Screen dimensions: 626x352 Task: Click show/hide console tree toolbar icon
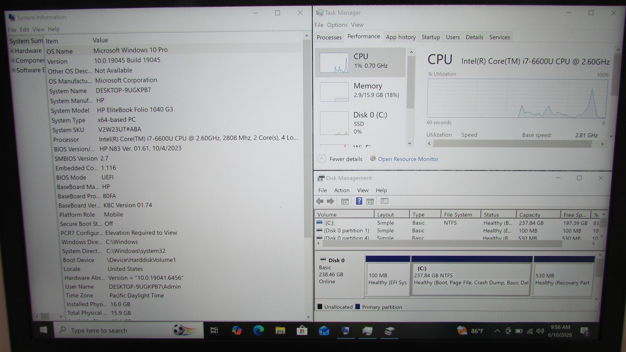345,201
